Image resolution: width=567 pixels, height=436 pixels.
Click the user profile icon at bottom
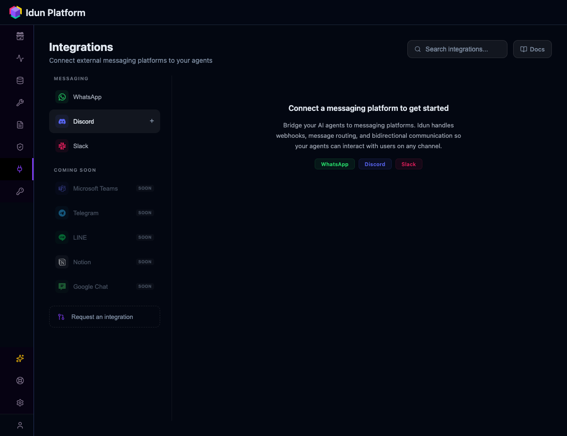tap(20, 425)
